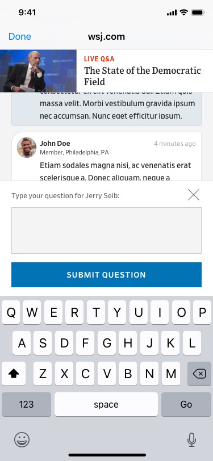Focus the question text input box
Viewport: 213px width, 461px height.
(107, 230)
